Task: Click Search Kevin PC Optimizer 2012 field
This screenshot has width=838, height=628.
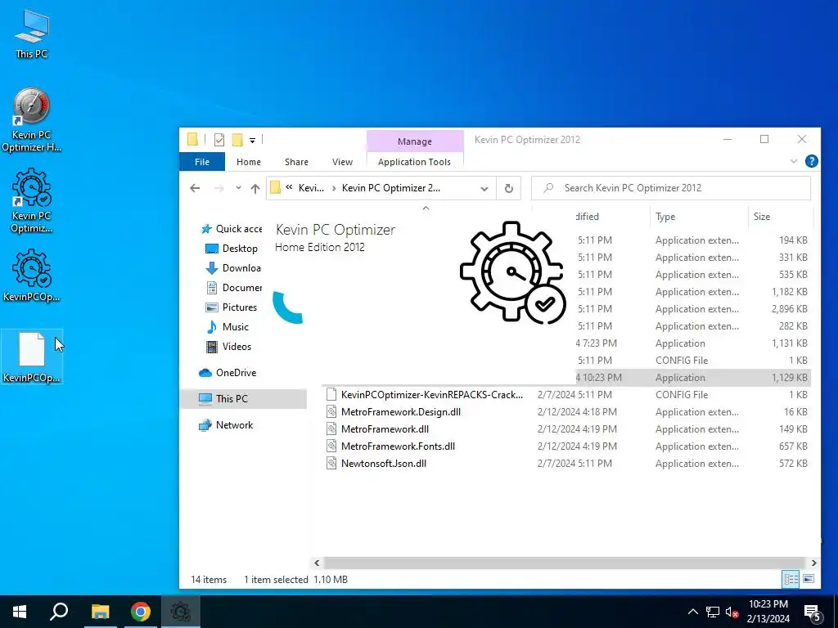Action: (671, 188)
